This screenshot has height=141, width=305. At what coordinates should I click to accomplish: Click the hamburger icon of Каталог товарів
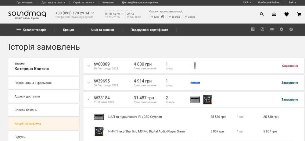click(19, 30)
